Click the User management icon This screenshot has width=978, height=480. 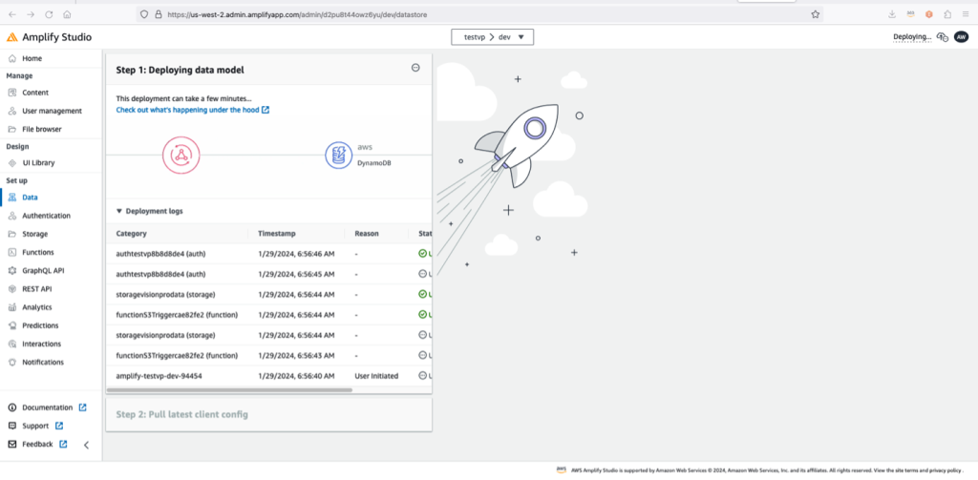tap(11, 111)
